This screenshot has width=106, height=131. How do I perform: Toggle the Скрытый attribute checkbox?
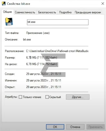click(47, 97)
